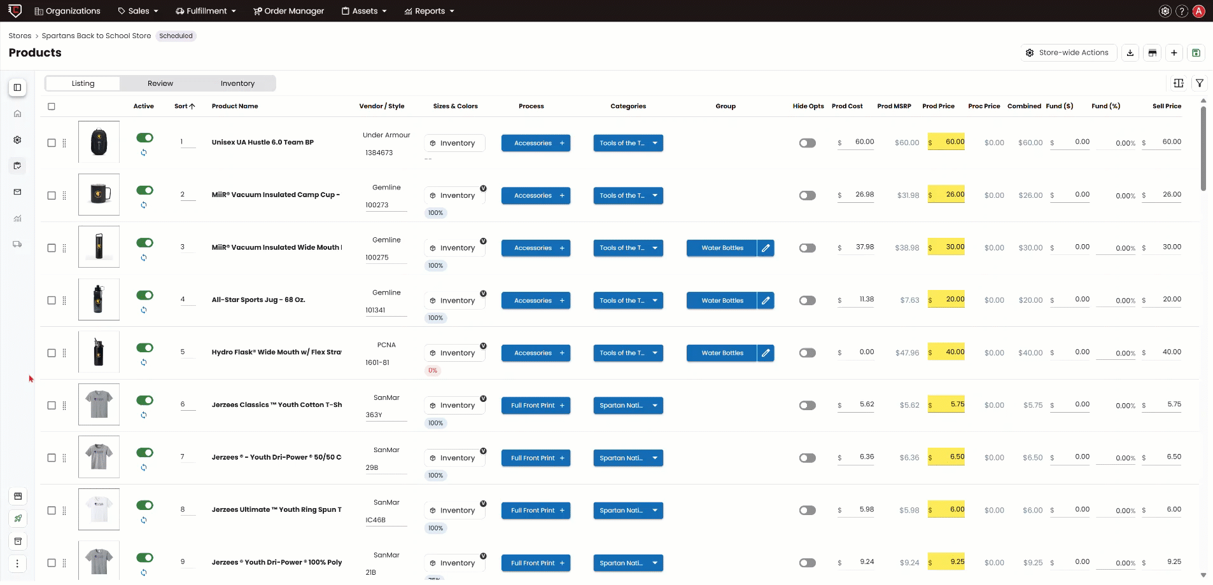
Task: Edit the Water Bottles group for All-Star Sports Jug
Action: 766,300
